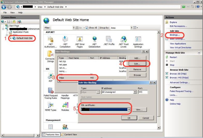203x138 pixels.
Task: Select the https binding row
Action: tap(78, 77)
